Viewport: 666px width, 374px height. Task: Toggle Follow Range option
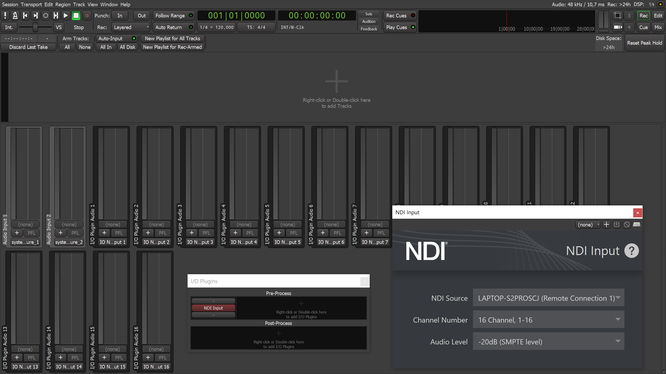(174, 16)
